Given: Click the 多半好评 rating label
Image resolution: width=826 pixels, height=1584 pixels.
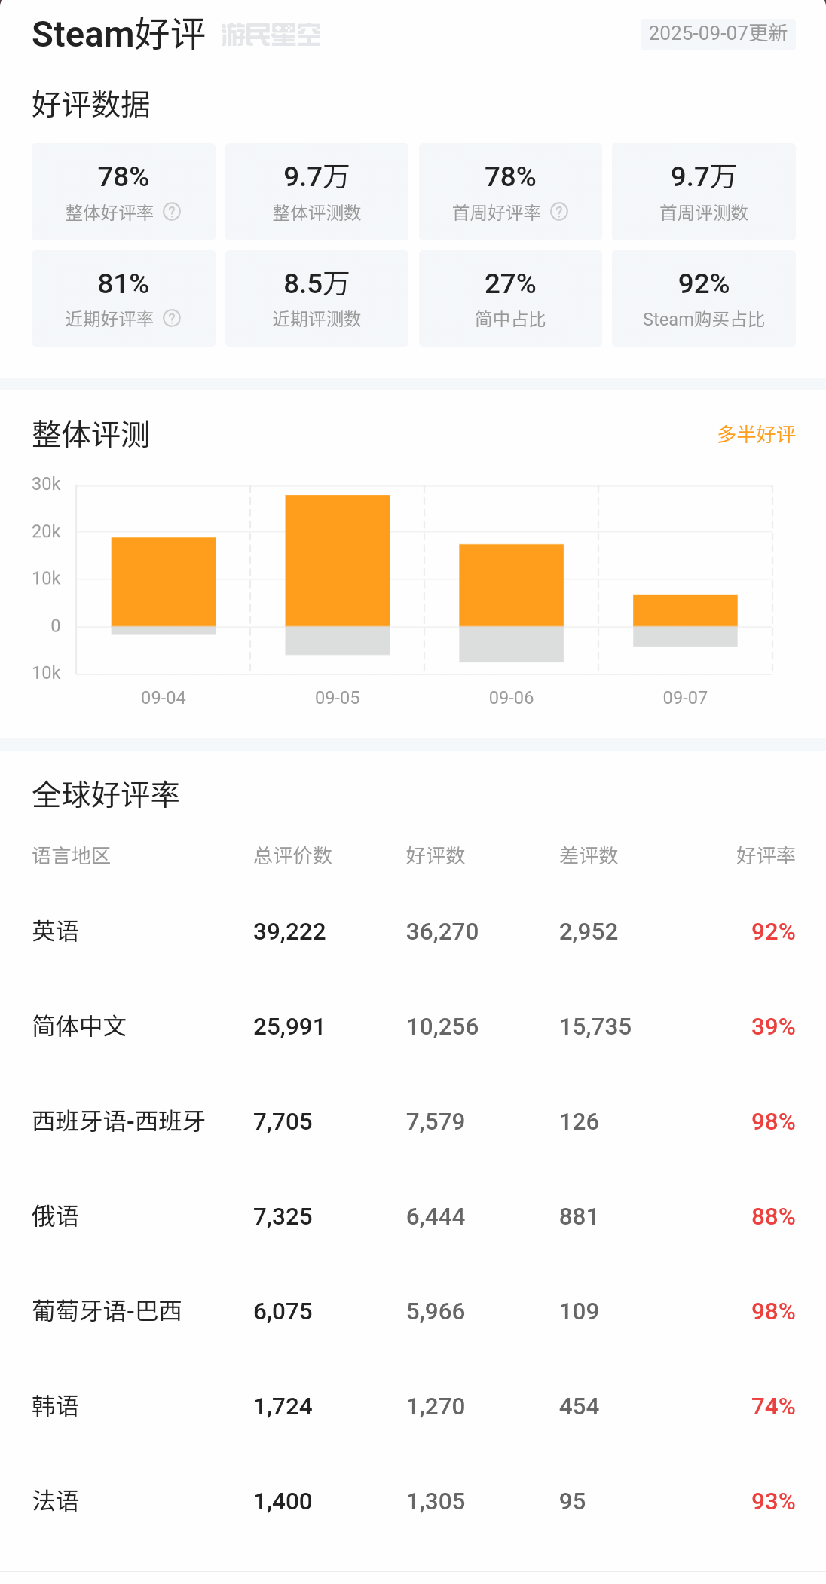Looking at the screenshot, I should (756, 435).
